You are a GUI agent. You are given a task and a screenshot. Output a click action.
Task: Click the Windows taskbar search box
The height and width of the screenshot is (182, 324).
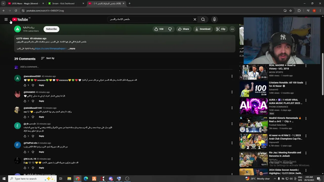click(32, 179)
